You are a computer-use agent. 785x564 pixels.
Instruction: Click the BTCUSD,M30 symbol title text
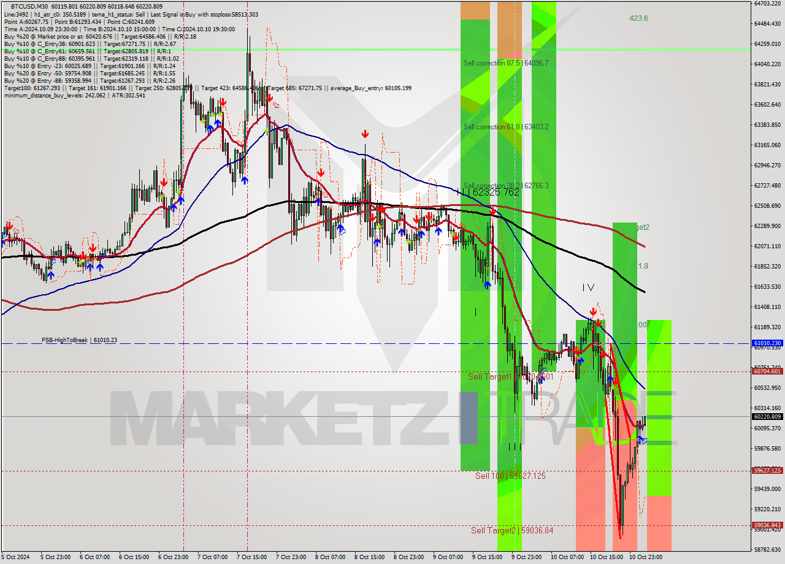31,6
